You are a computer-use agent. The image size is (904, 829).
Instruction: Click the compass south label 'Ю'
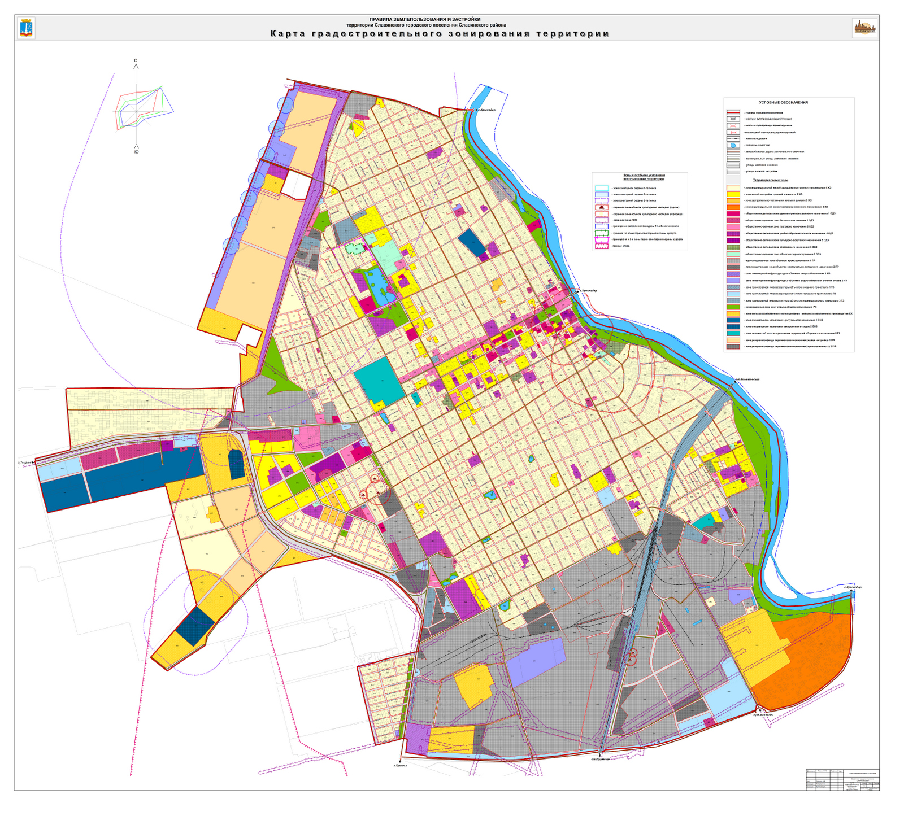[x=136, y=152]
